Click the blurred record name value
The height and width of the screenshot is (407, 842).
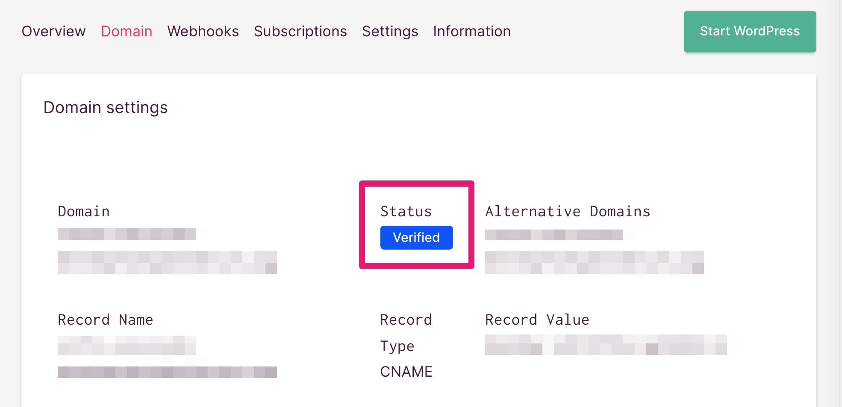(x=167, y=357)
